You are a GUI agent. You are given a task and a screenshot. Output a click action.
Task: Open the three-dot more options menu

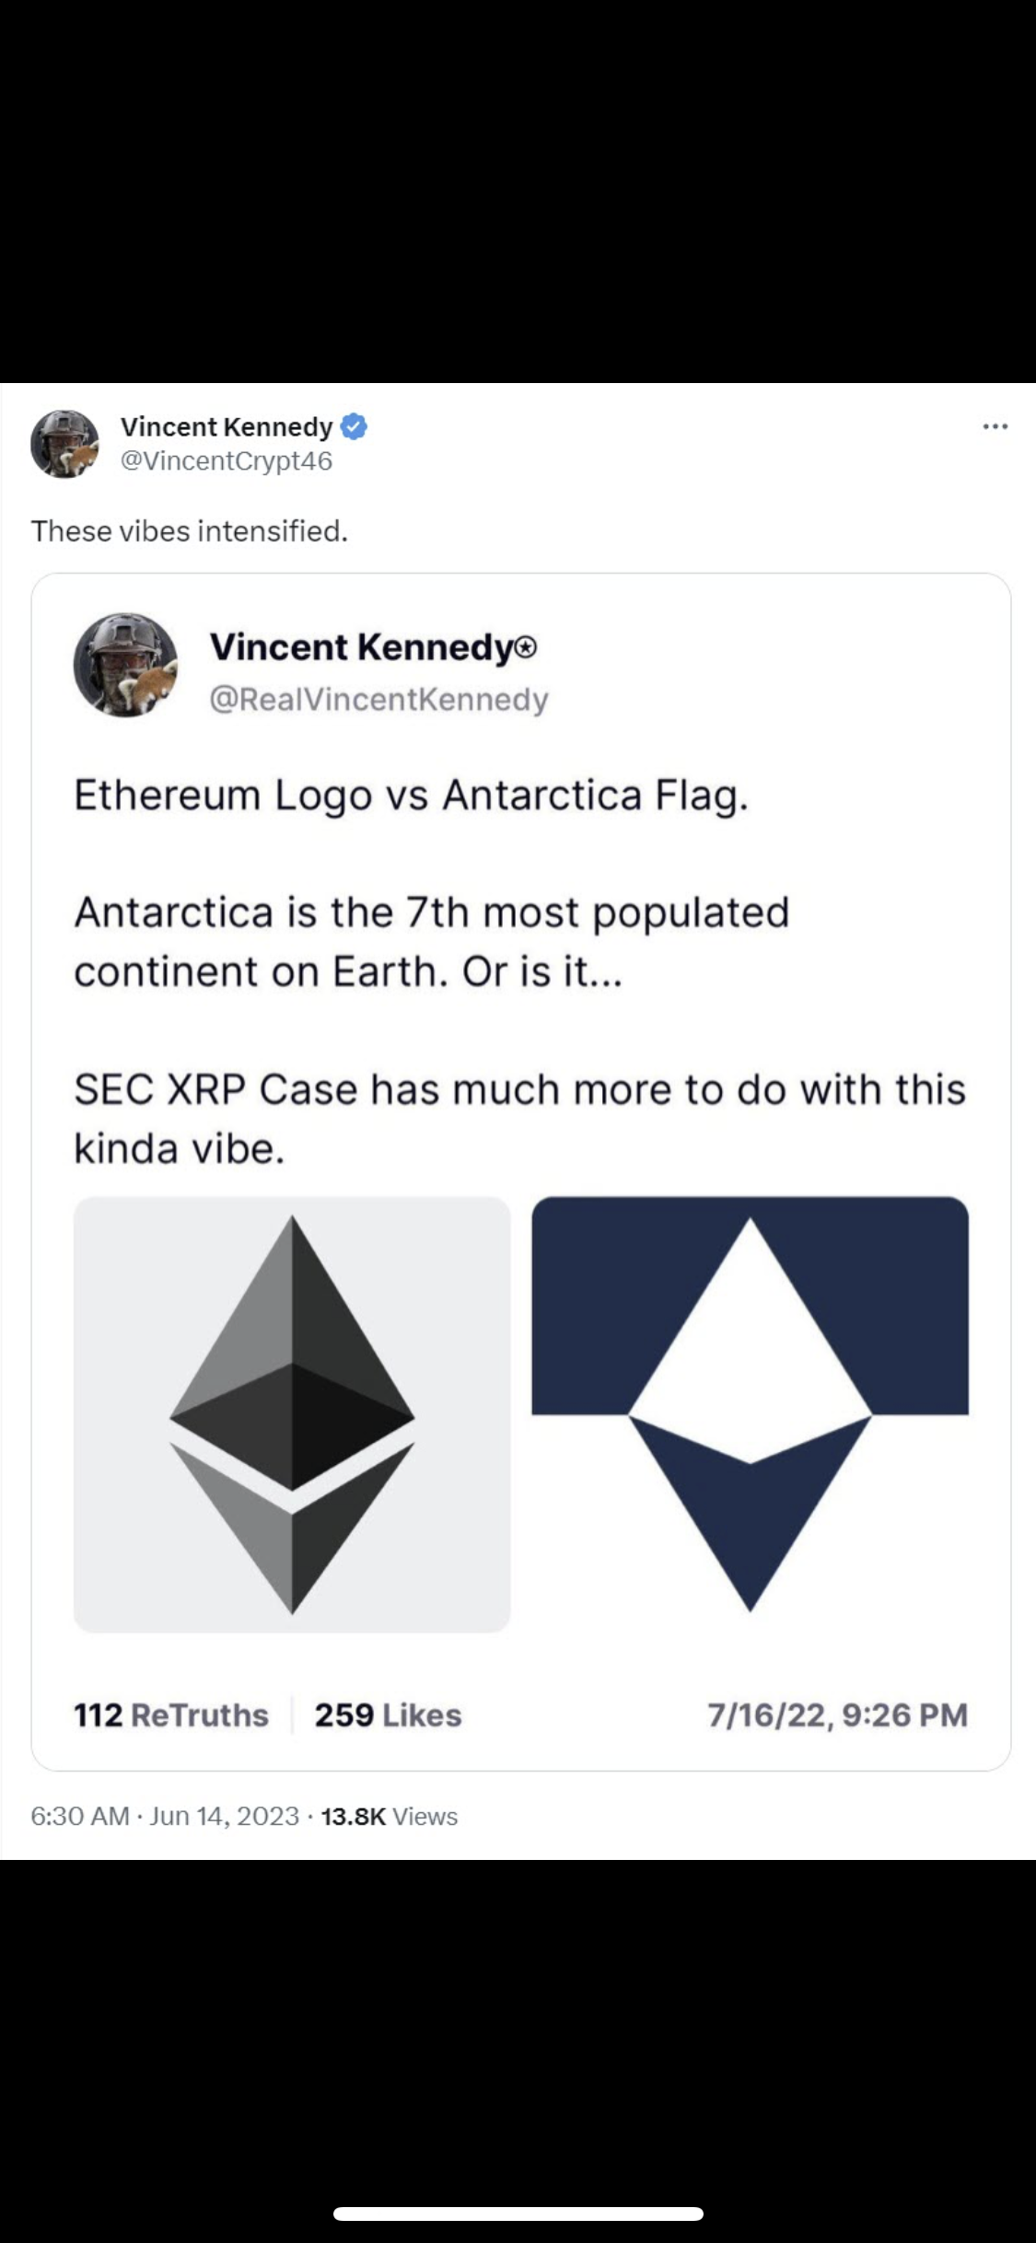pyautogui.click(x=995, y=426)
